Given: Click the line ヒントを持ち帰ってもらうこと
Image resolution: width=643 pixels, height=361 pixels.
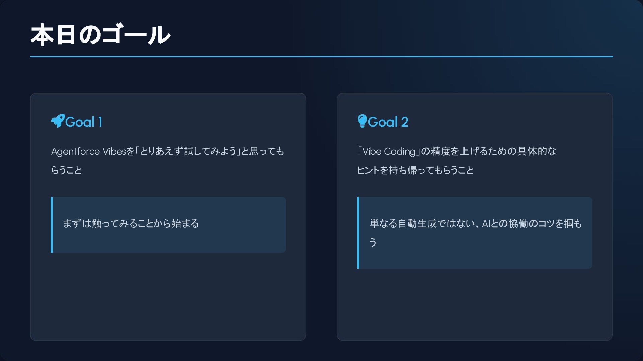Looking at the screenshot, I should (x=415, y=170).
